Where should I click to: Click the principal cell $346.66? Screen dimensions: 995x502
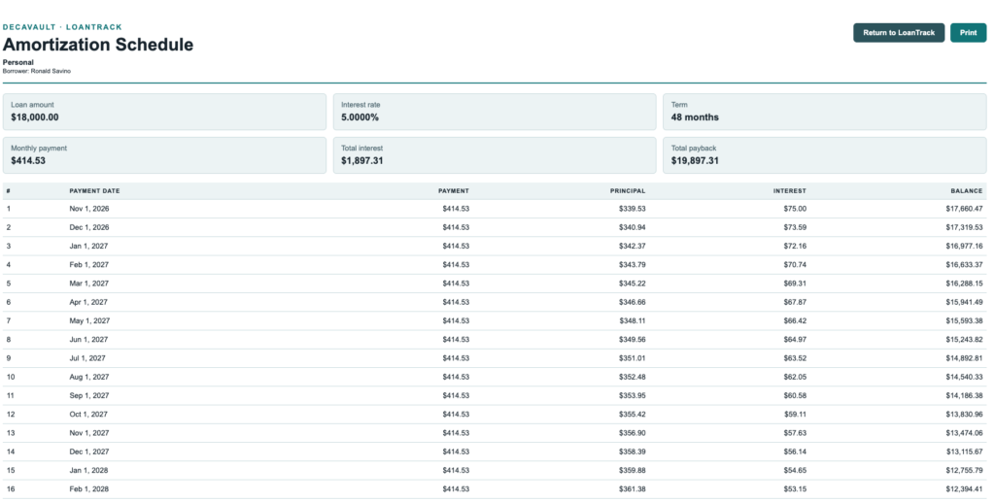coord(633,302)
